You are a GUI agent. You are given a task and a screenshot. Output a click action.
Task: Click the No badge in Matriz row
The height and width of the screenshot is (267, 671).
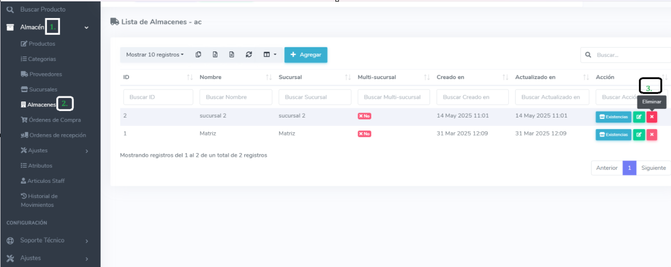tap(364, 134)
